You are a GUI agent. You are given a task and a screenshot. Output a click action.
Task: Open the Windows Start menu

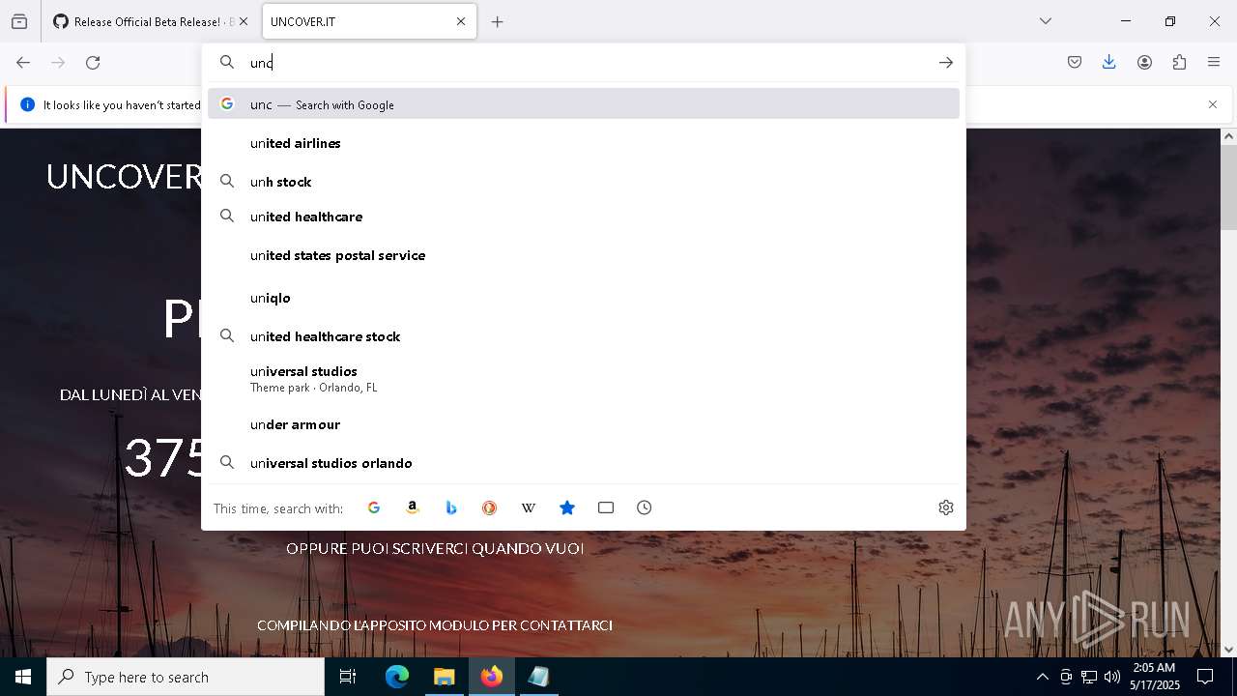pos(23,677)
